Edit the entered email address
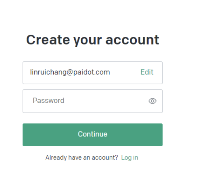The width and height of the screenshot is (211, 183). coord(147,72)
